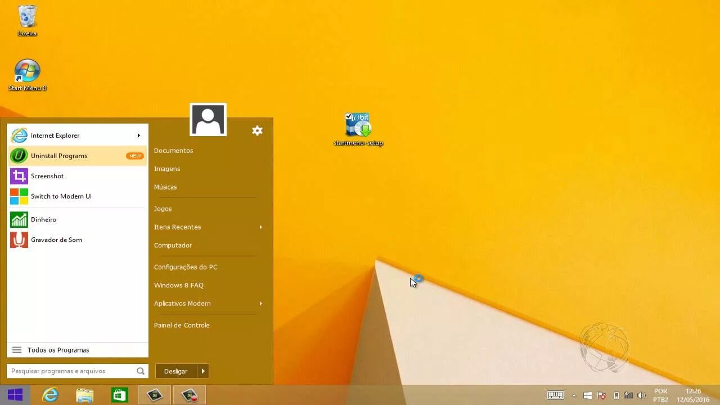Open Windows 8 FAQ

[179, 285]
